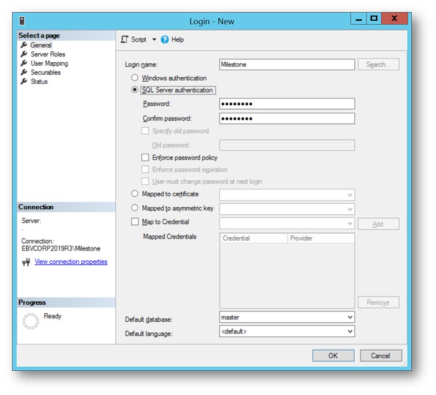Viewport: 436px width, 395px height.
Task: Select Windows authentication radio button
Action: [x=135, y=78]
